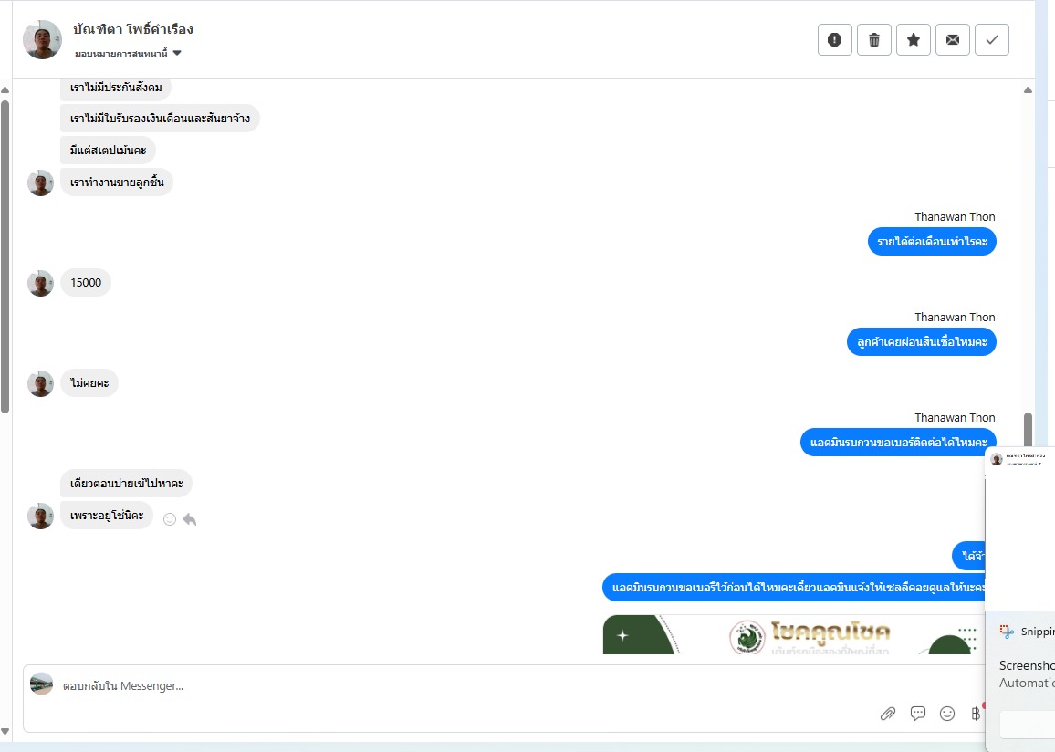This screenshot has height=752, width=1055.
Task: Click customer name บัณฑิตา โพธิ์คำเรือง
Action: pyautogui.click(x=133, y=29)
